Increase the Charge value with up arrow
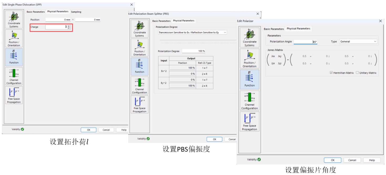Screen dimensions: 386x175 (69, 26)
